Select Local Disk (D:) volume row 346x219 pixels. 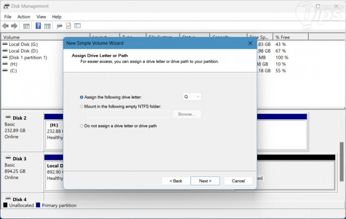[x=23, y=51]
